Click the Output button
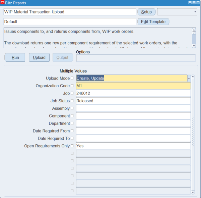Screen dimensions: 201x198 [x=63, y=57]
